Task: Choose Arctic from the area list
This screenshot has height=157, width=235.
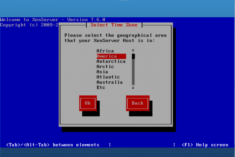Action: [105, 66]
